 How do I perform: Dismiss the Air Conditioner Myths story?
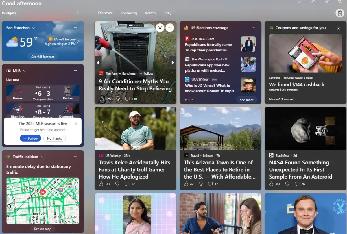[160, 28]
